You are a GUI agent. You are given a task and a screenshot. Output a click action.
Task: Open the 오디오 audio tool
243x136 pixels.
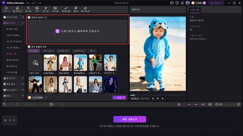pos(46,9)
